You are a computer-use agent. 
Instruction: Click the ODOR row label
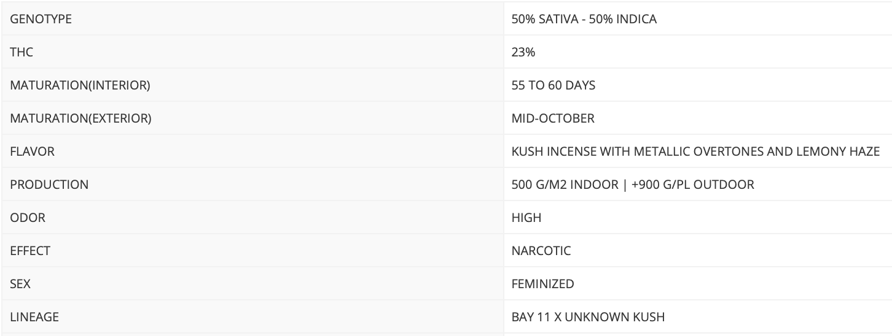[x=28, y=218]
